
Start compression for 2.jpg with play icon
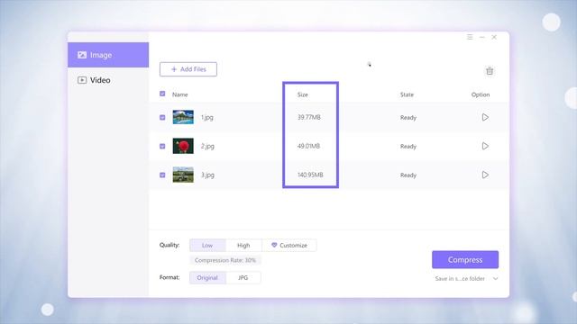485,146
